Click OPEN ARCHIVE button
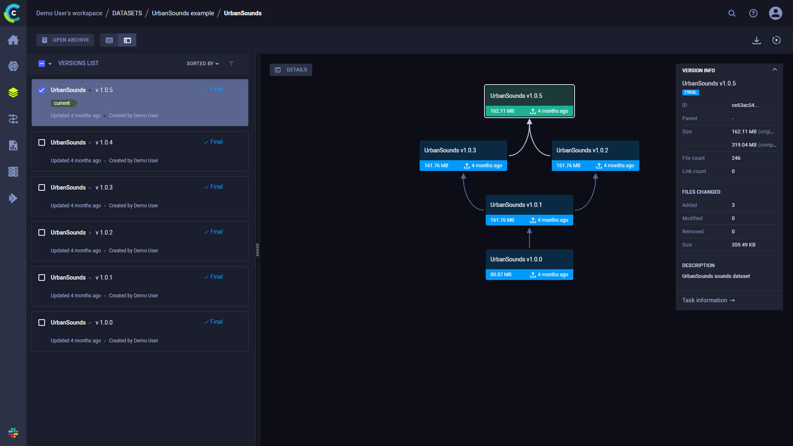 (x=65, y=40)
